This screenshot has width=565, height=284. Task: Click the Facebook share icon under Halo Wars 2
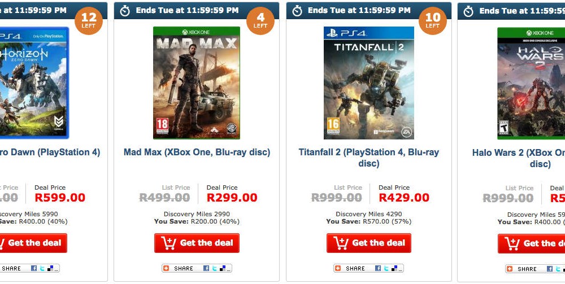[x=550, y=269]
